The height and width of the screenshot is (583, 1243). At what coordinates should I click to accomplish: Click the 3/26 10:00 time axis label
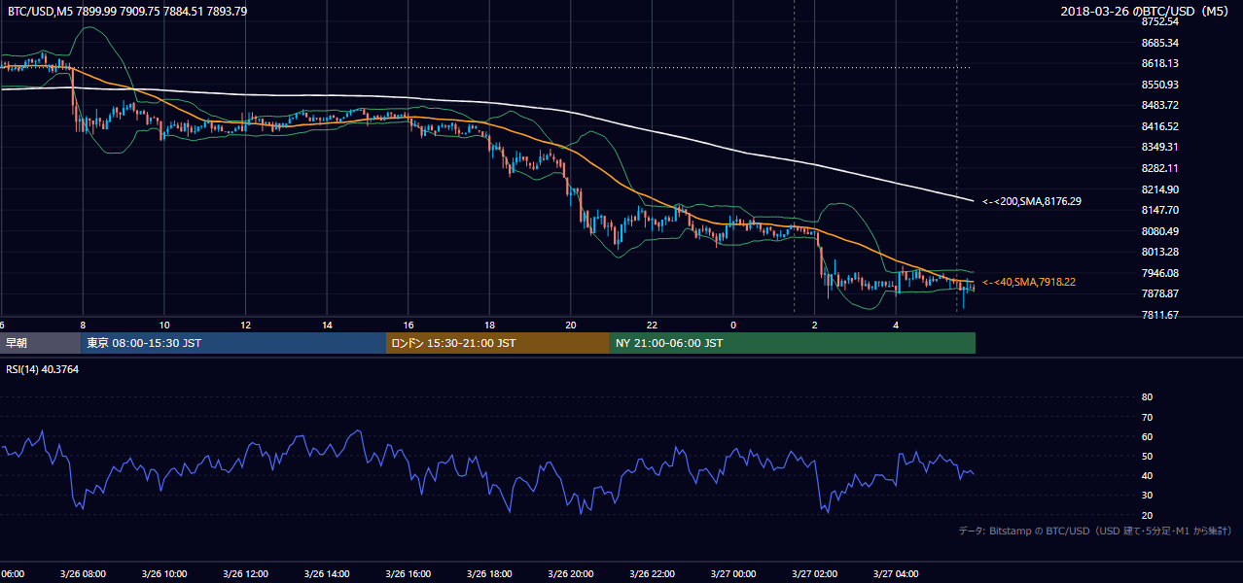pyautogui.click(x=163, y=574)
